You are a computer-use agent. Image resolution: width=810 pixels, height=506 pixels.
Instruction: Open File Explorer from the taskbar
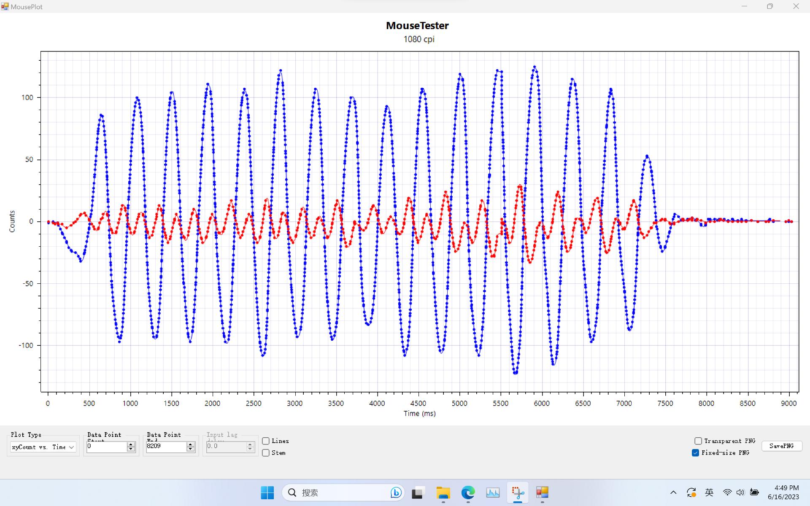click(x=443, y=493)
